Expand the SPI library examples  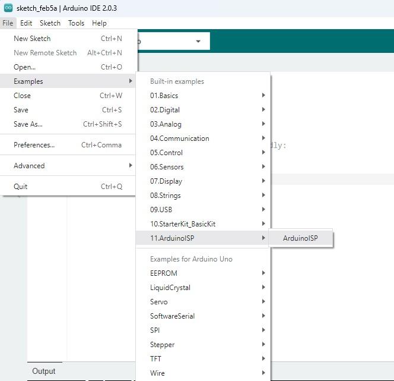click(204, 330)
